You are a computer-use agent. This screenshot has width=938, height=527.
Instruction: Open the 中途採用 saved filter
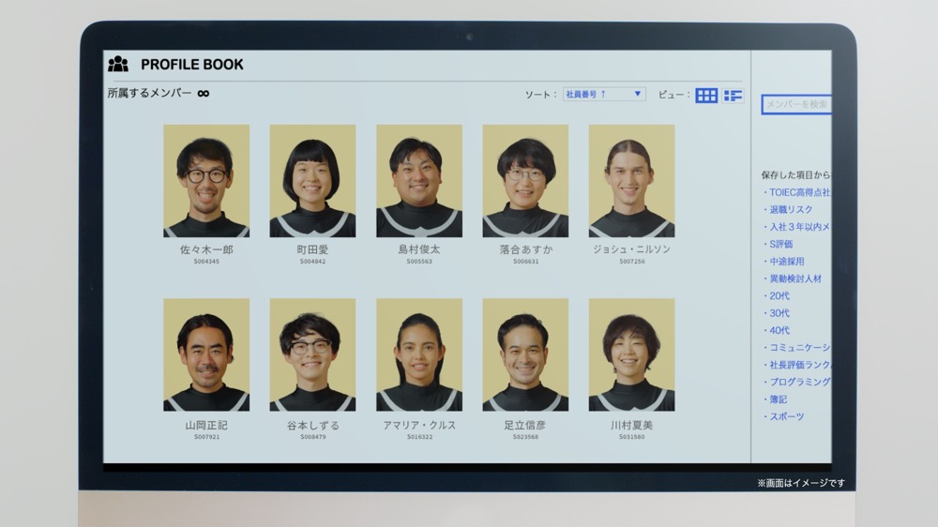point(785,262)
